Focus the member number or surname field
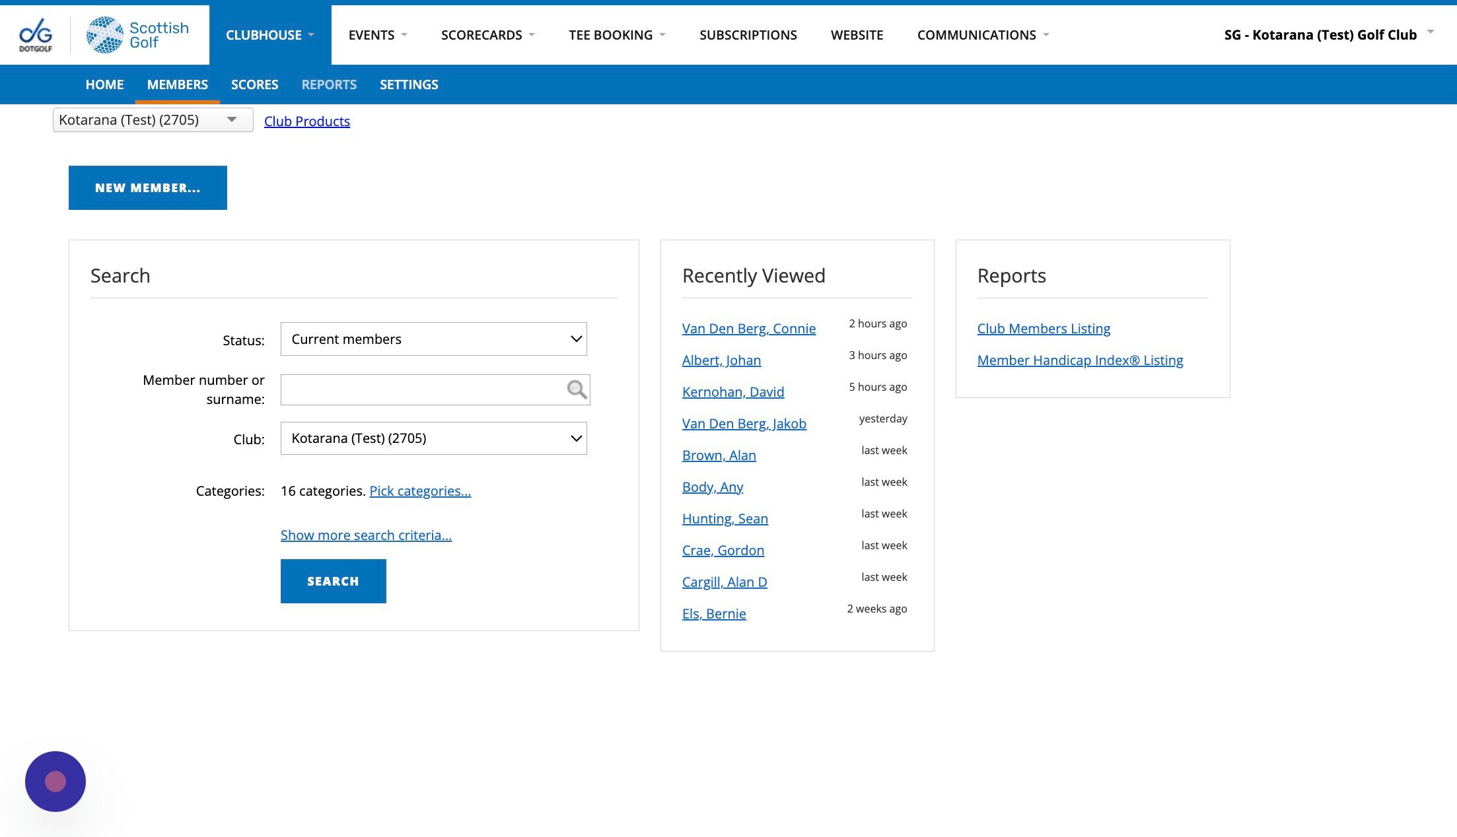This screenshot has width=1457, height=837. [x=423, y=389]
